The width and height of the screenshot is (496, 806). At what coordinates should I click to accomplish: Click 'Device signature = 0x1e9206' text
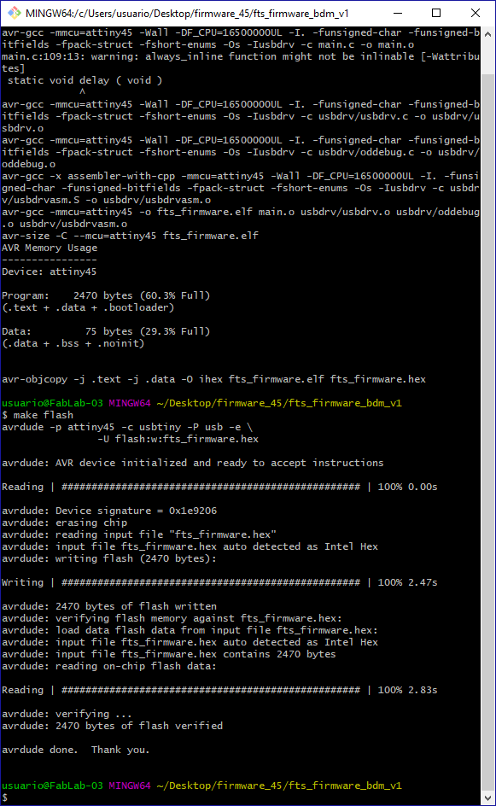(137, 511)
